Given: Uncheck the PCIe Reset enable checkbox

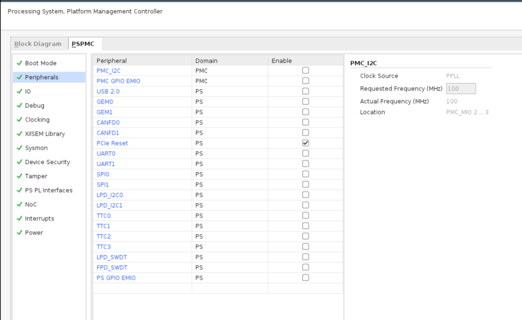Looking at the screenshot, I should (x=306, y=143).
